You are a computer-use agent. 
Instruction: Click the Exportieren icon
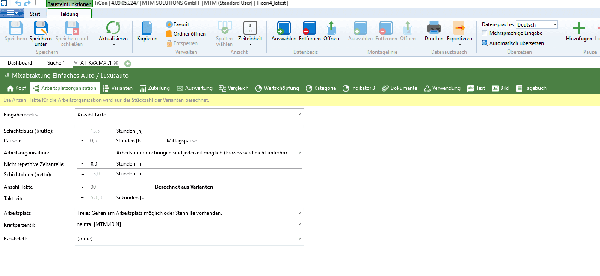coord(459,28)
